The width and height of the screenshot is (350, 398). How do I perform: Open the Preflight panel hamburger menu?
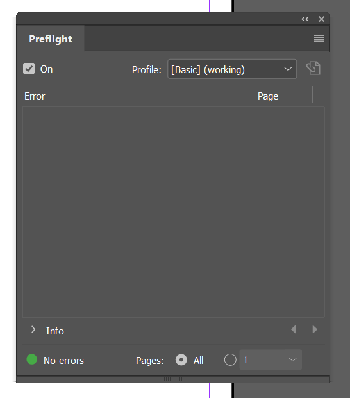[x=319, y=39]
